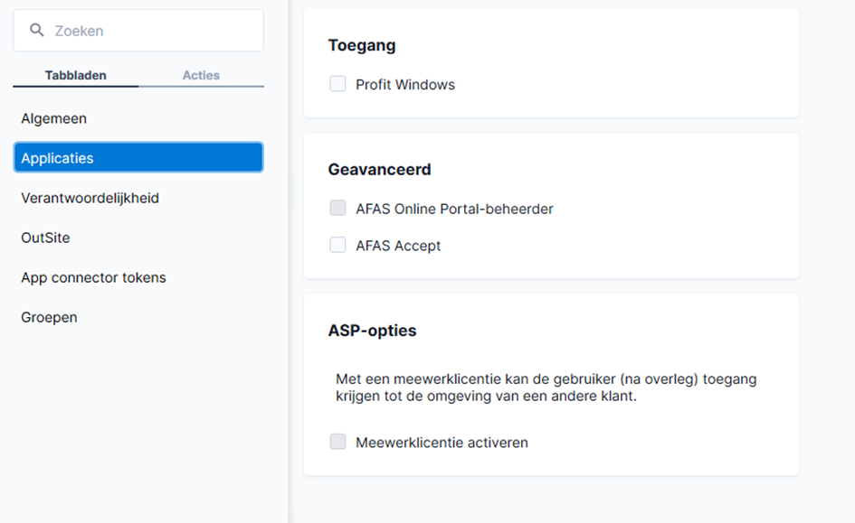This screenshot has width=855, height=523.
Task: Switch to the Acties tab
Action: pos(201,75)
